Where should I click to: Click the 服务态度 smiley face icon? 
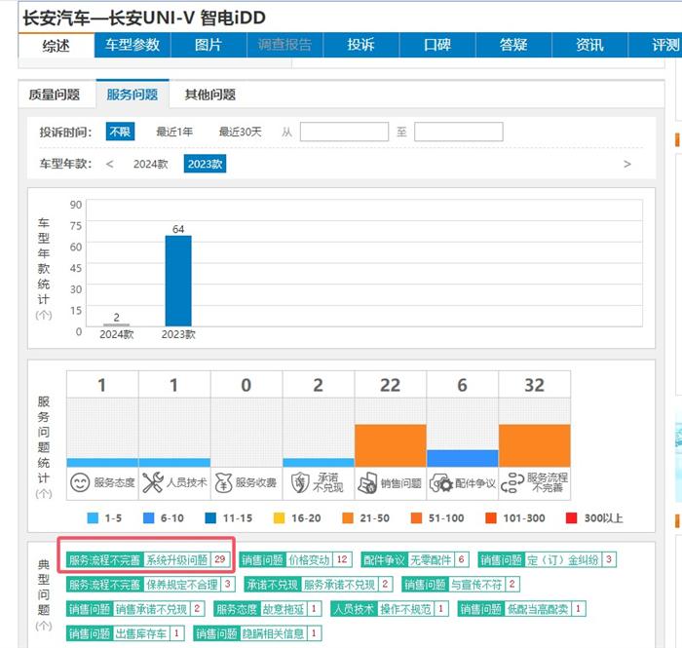click(80, 482)
